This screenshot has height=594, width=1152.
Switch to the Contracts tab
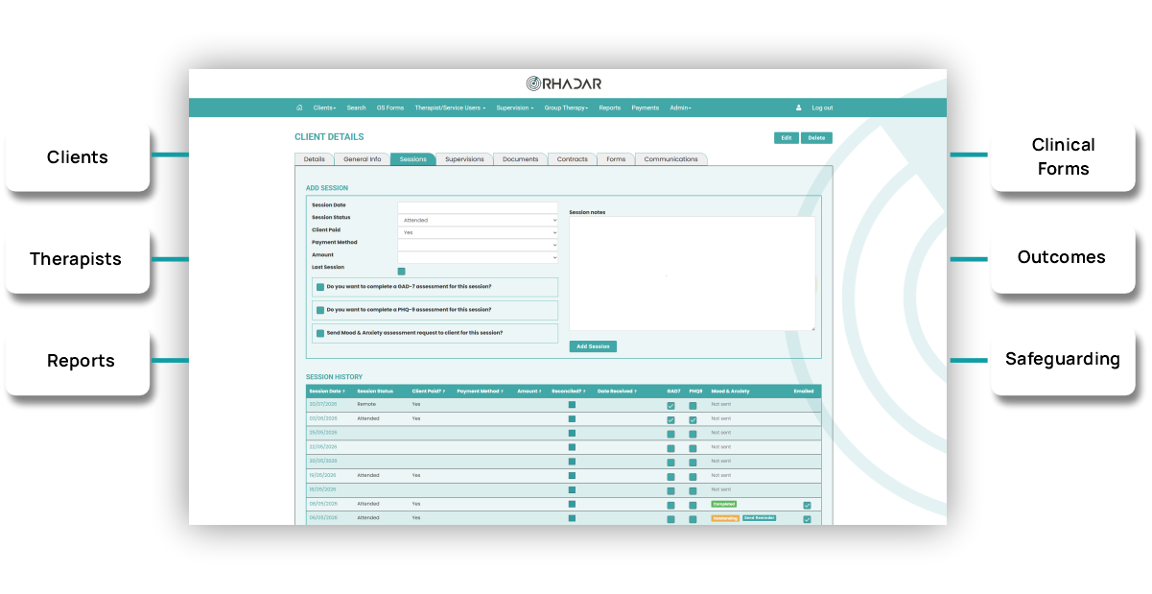[573, 159]
